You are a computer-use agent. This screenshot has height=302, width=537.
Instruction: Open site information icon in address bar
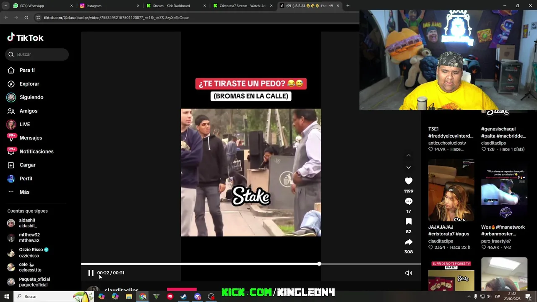(38, 18)
